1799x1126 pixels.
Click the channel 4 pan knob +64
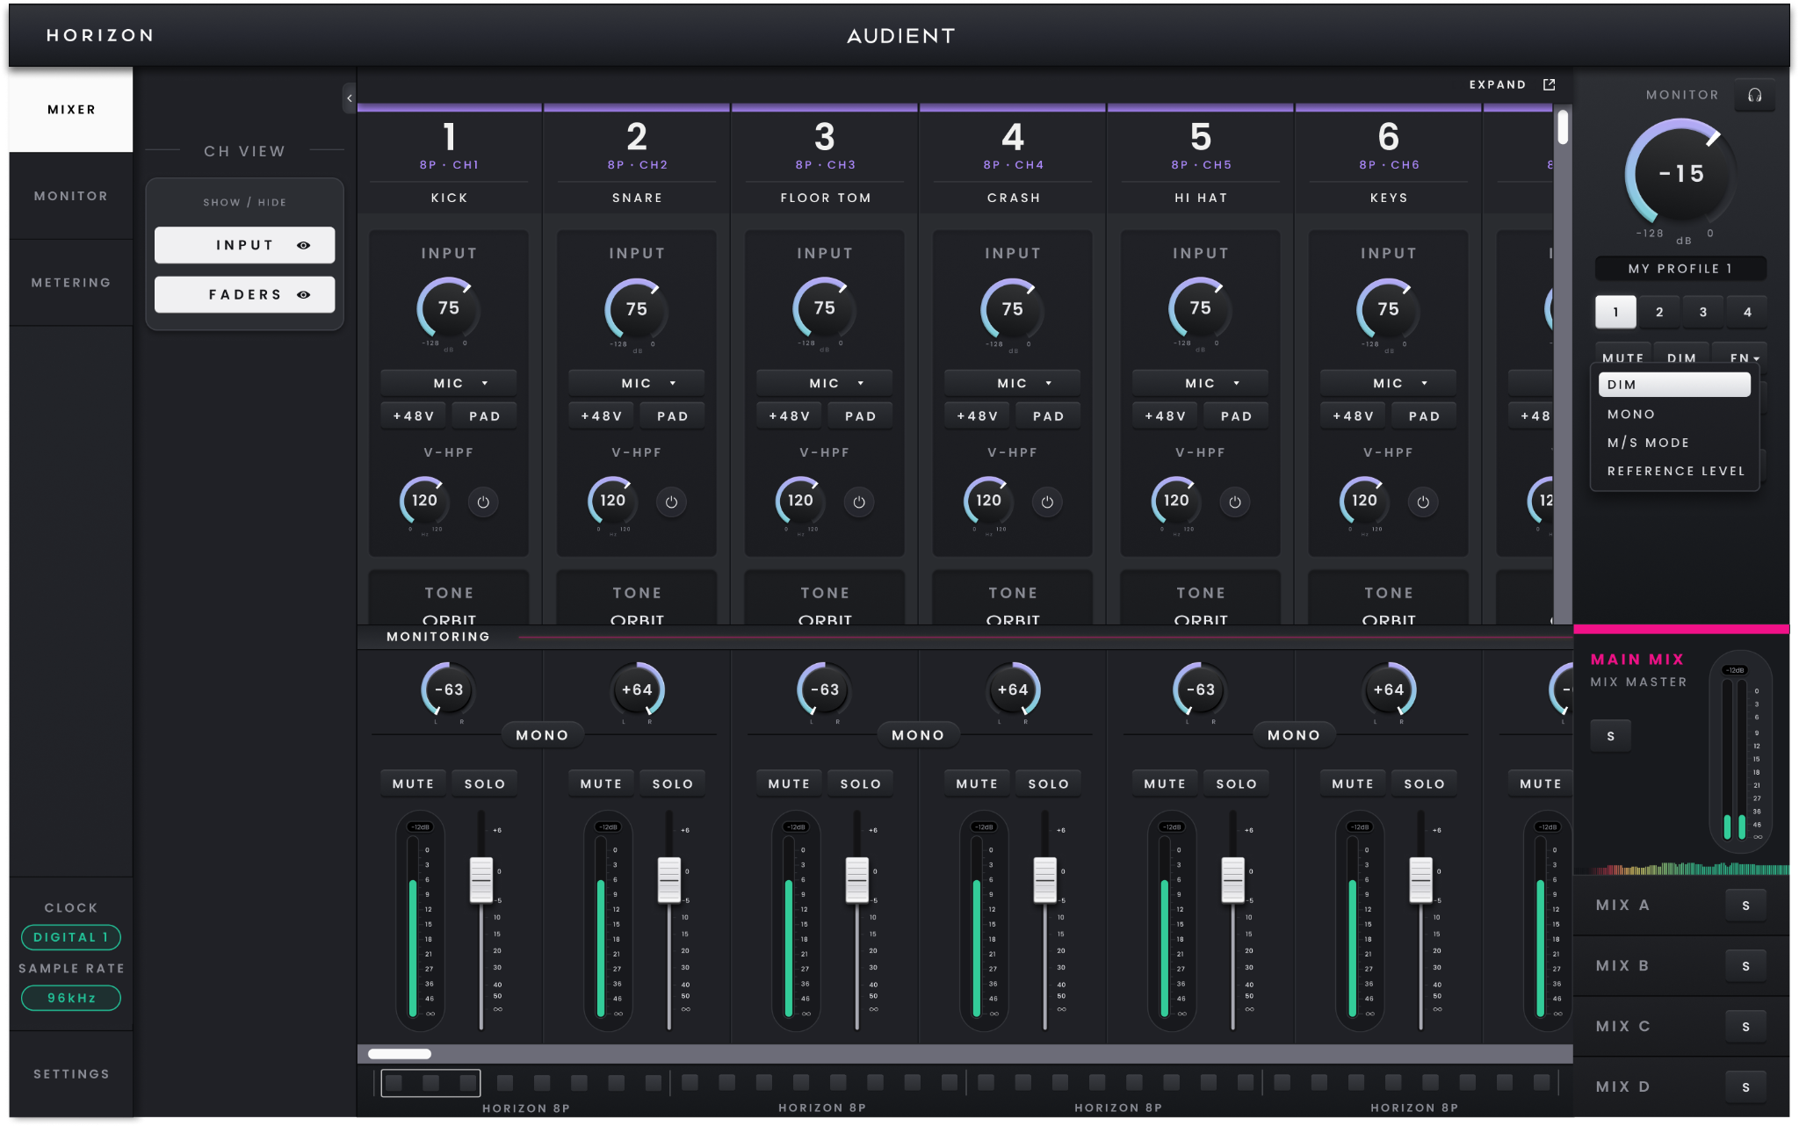1013,689
